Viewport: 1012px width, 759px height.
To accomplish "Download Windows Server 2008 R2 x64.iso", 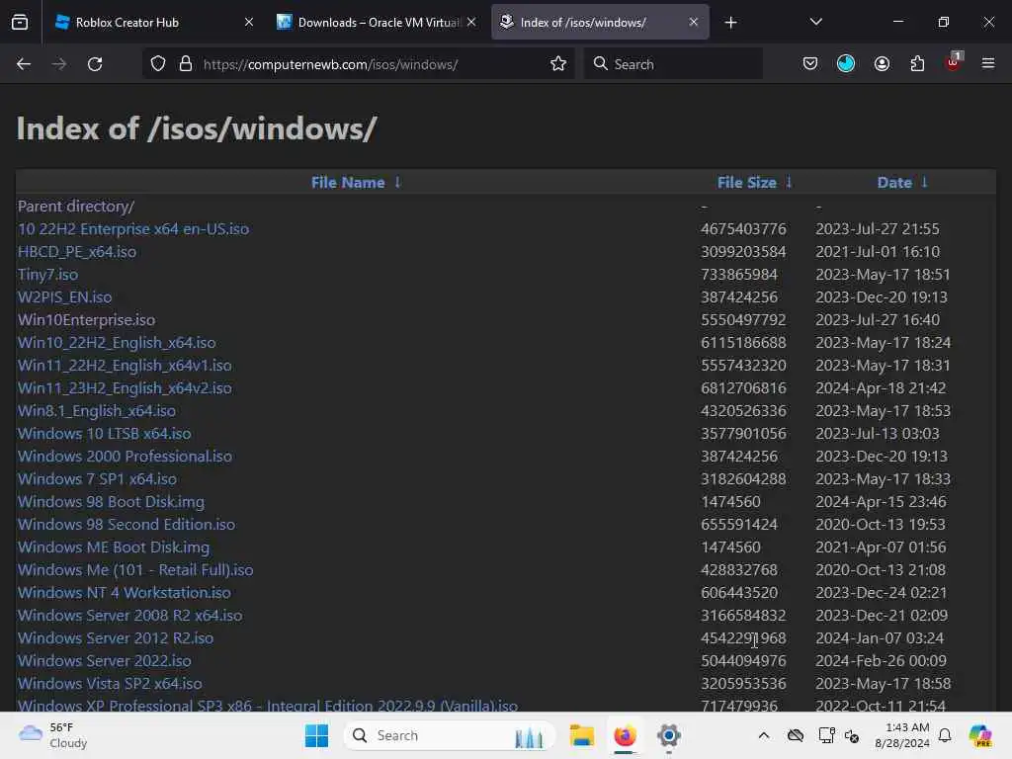I will [x=130, y=616].
